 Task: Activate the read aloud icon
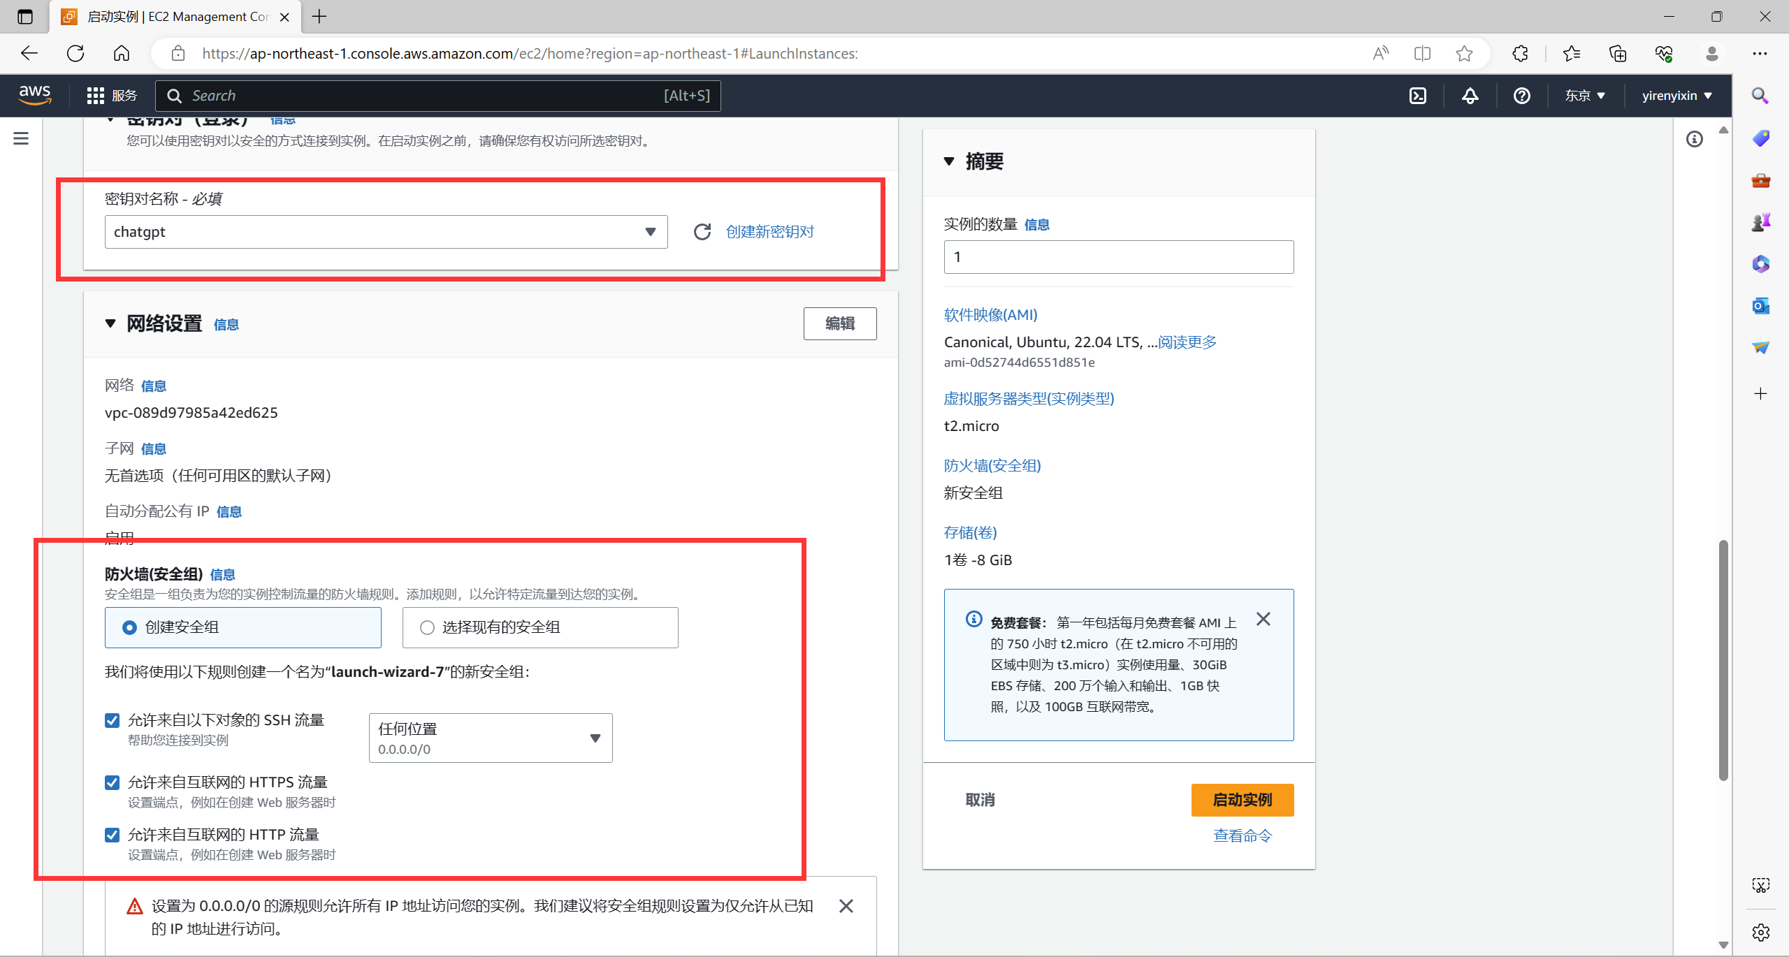point(1381,53)
